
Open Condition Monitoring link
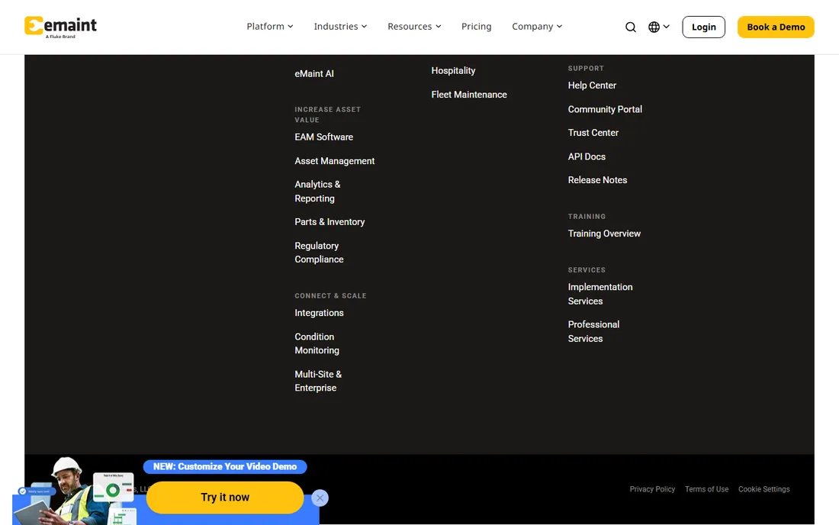click(x=317, y=343)
